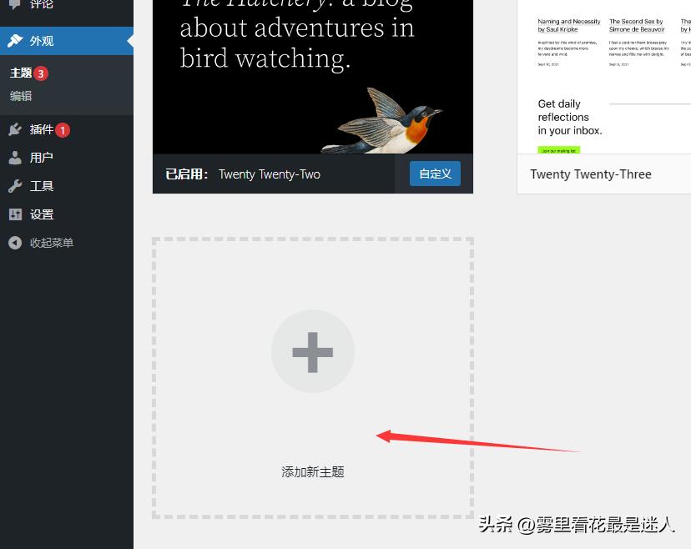Click the 自定义 customize button
The width and height of the screenshot is (691, 549).
point(435,174)
